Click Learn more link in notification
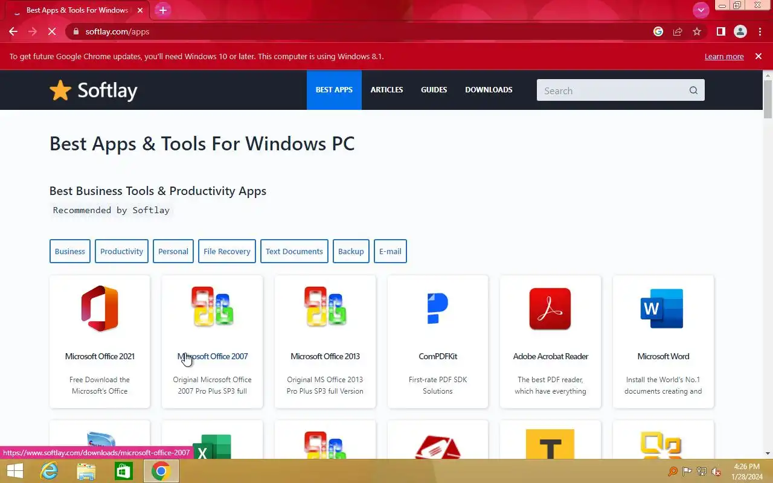Viewport: 773px width, 483px height. tap(724, 57)
